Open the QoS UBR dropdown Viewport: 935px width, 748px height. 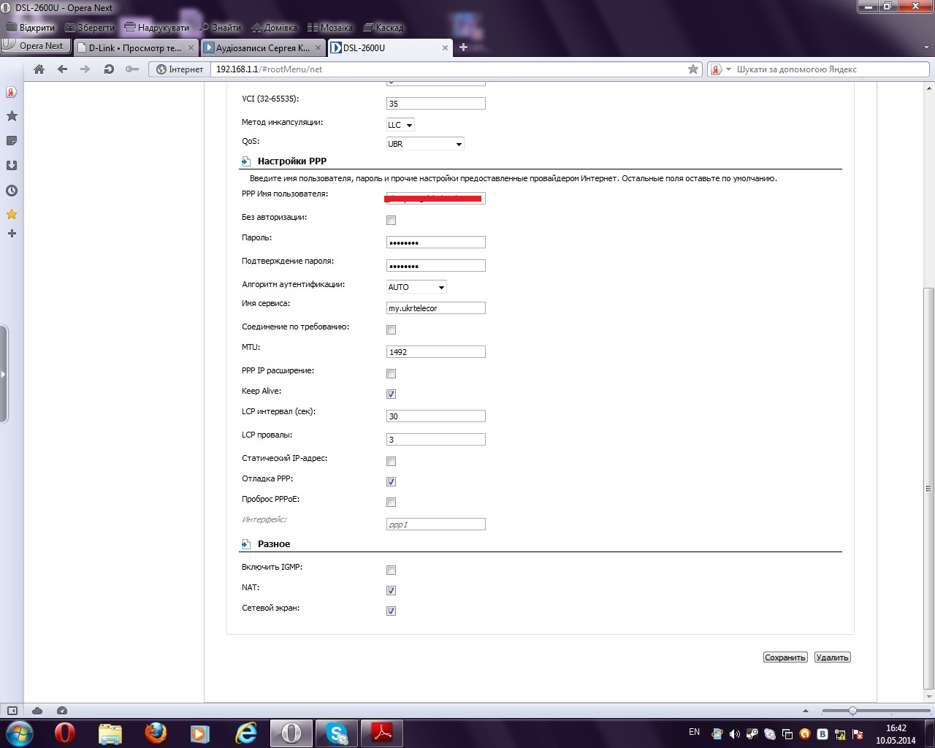424,144
